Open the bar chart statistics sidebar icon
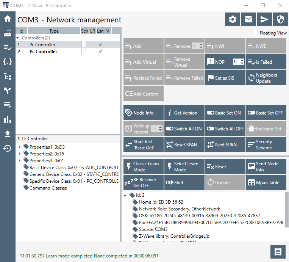This screenshot has width=289, height=262. tap(8, 119)
